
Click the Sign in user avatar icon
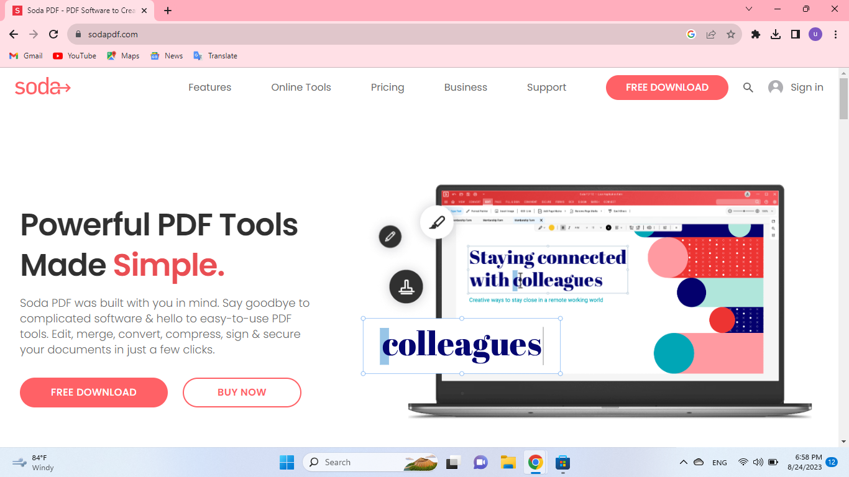[x=776, y=88]
